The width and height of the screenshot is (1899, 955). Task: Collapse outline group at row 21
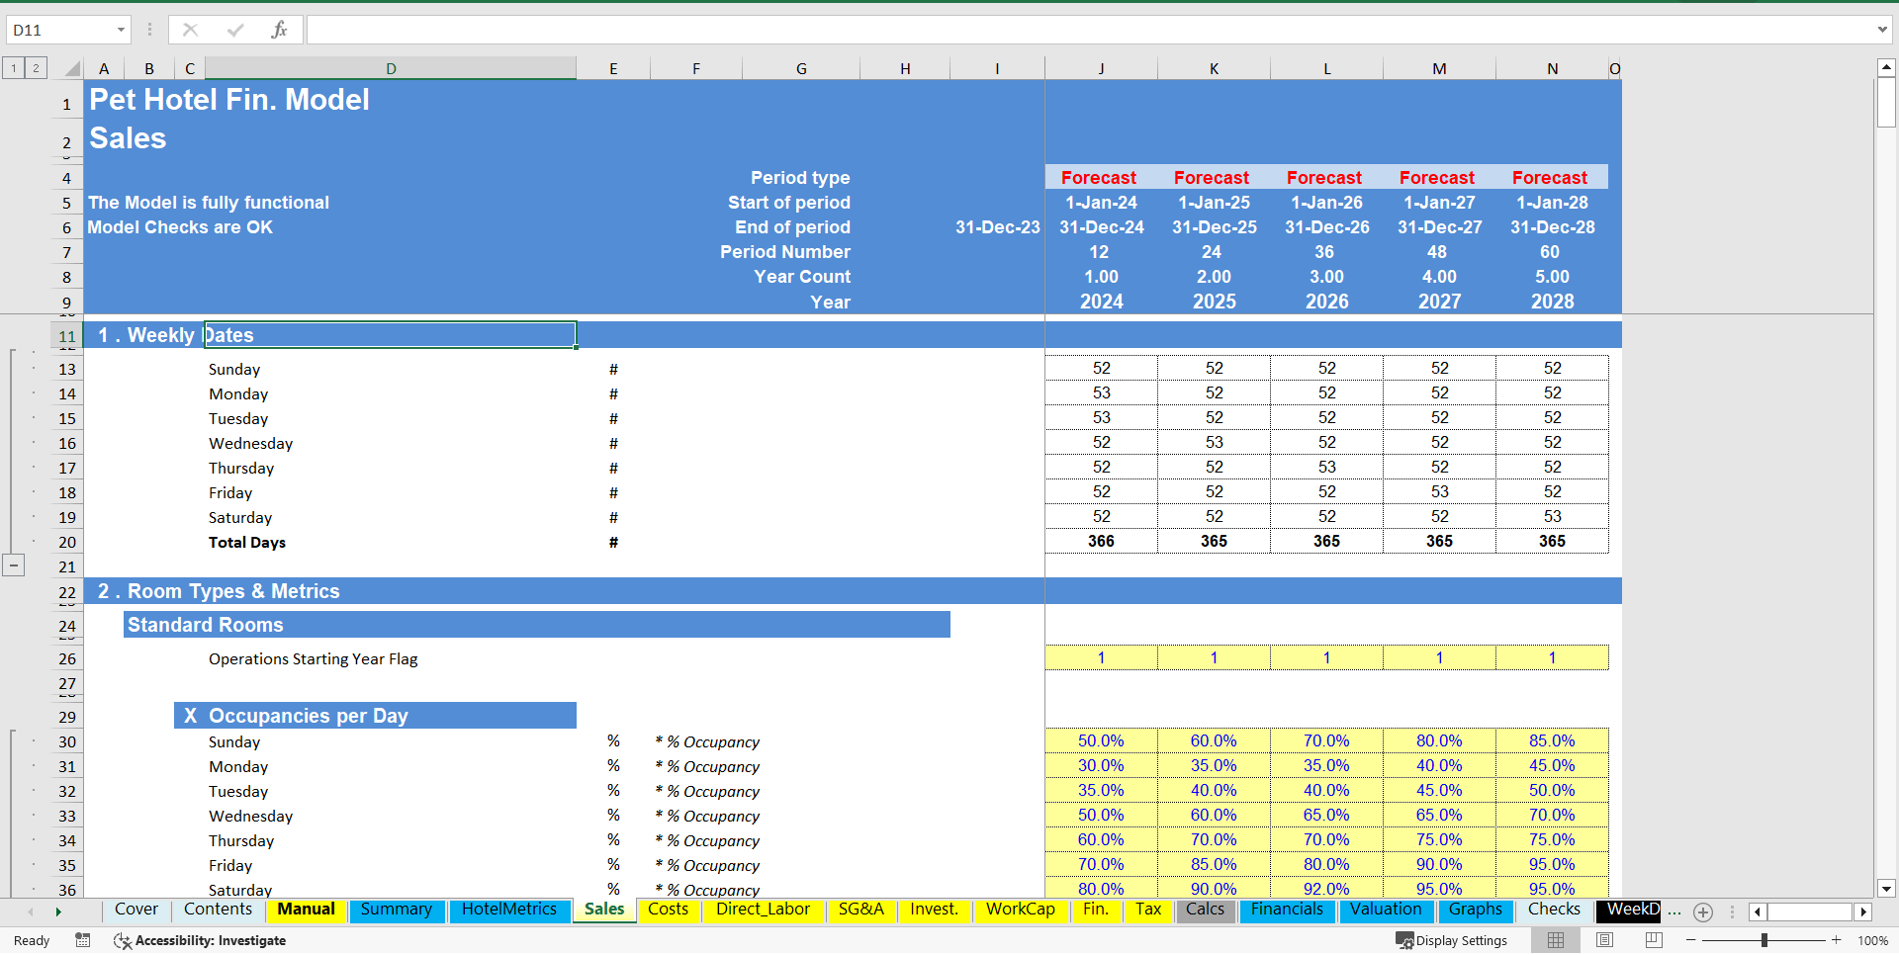[14, 565]
